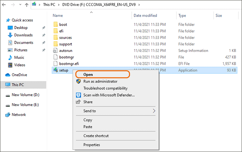Screen dimensions: 242x152
Task: Choose Troubleshoot compatibility menu entry
Action: coord(105,88)
